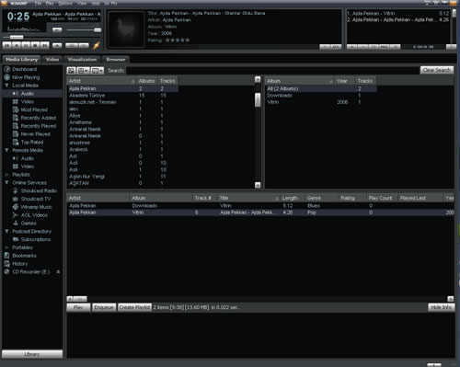Toggle the album art view button beside Search
The width and height of the screenshot is (460, 367).
(x=71, y=71)
